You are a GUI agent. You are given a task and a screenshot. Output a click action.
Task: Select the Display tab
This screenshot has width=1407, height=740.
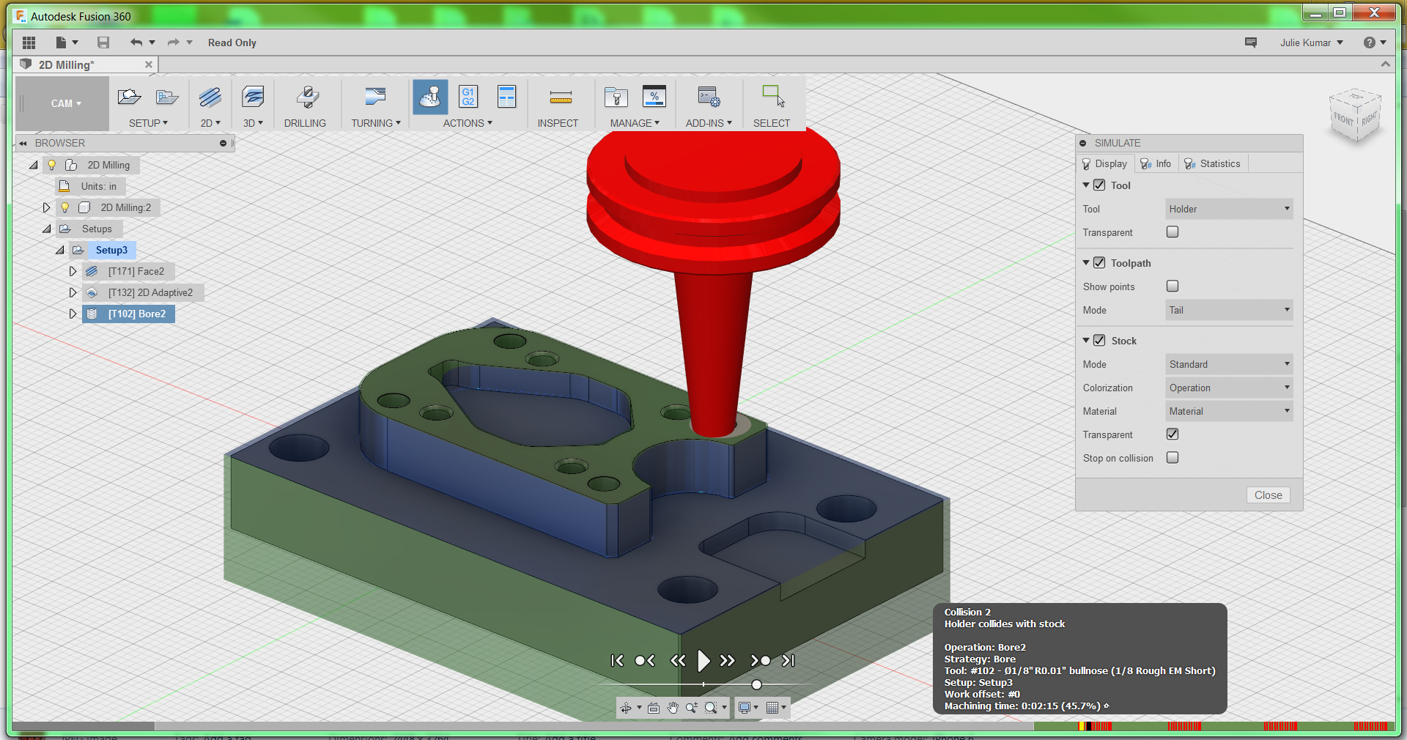click(1105, 164)
